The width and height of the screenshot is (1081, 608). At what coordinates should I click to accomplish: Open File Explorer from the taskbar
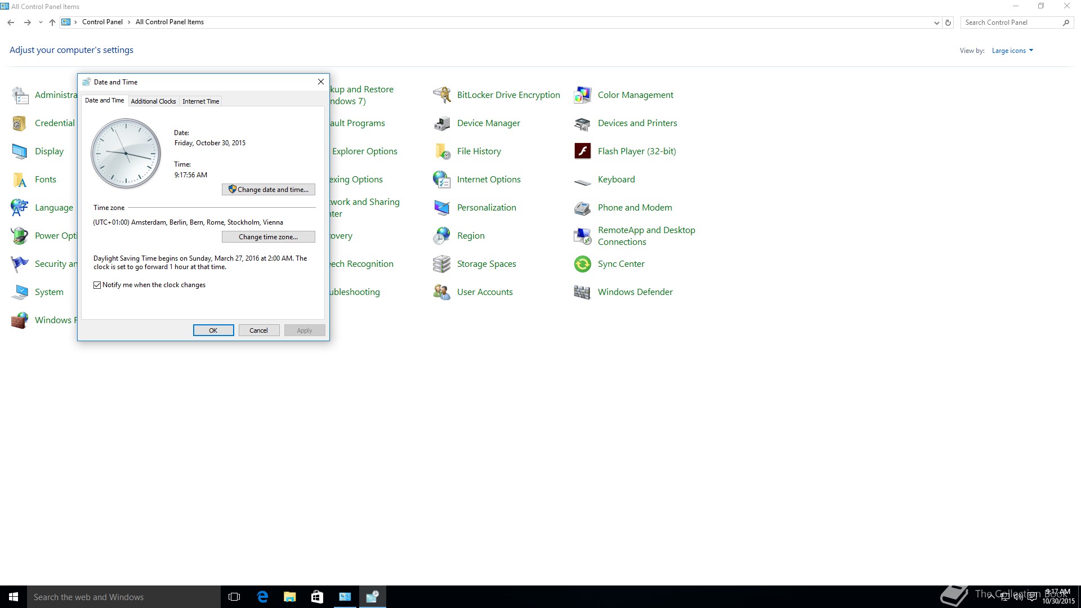(289, 597)
